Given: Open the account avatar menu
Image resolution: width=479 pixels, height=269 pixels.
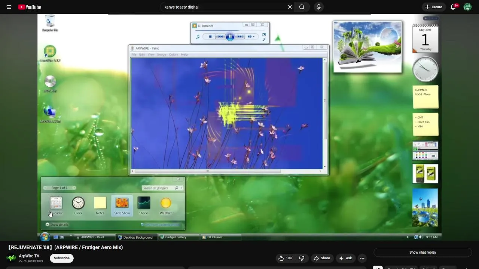Looking at the screenshot, I should click(x=467, y=7).
